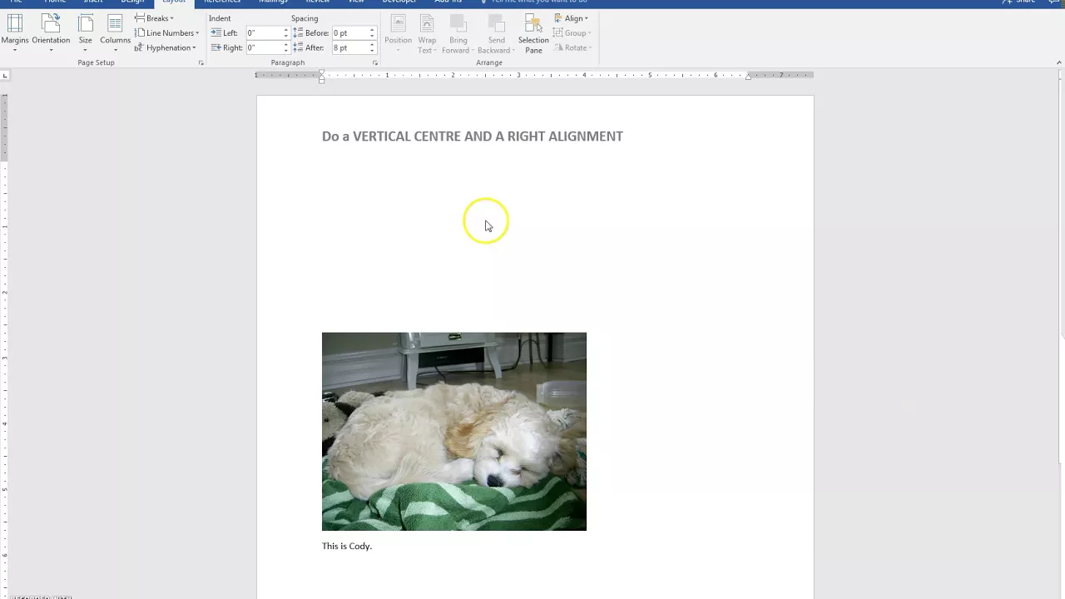1065x599 pixels.
Task: Click the Spacing Before input field
Action: (x=350, y=33)
